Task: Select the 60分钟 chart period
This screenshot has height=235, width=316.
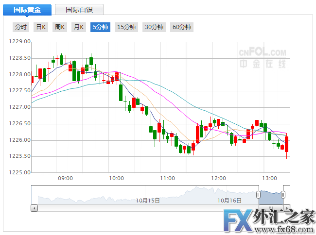Action: pos(182,27)
